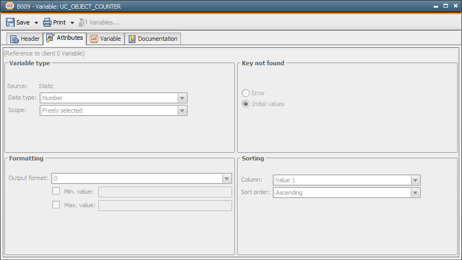Image resolution: width=462 pixels, height=260 pixels.
Task: Enable the Max. value checkbox
Action: pos(55,205)
